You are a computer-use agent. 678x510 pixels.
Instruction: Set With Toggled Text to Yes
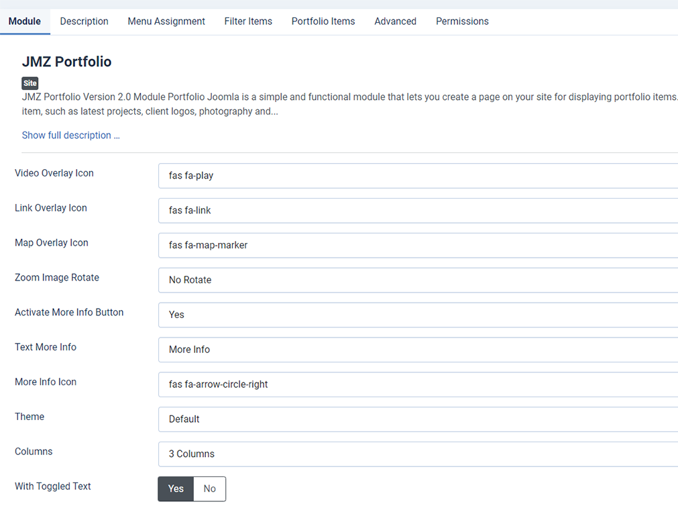click(176, 489)
